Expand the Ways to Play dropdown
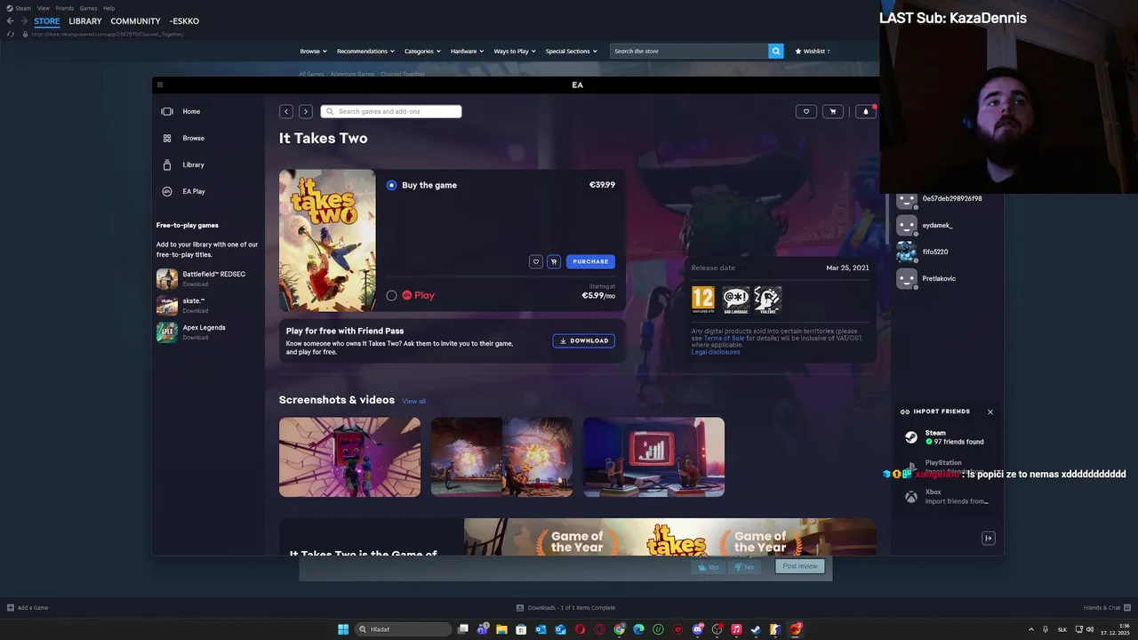The image size is (1138, 640). point(515,51)
